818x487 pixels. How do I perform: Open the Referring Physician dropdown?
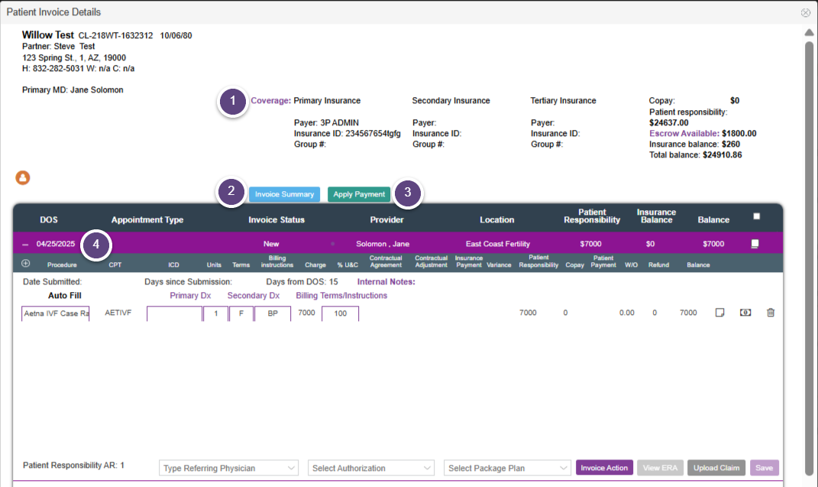click(229, 468)
